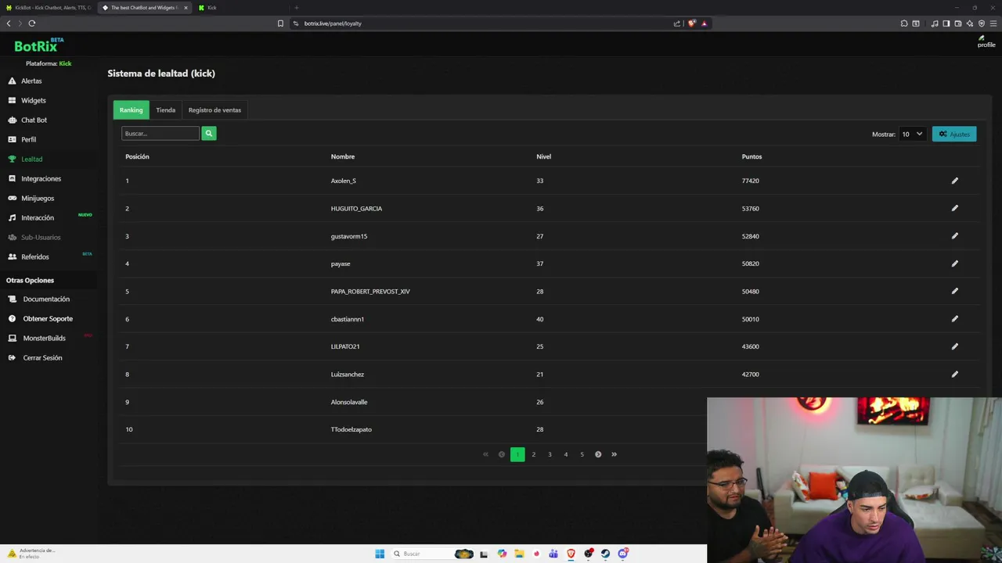Edit points for gustavorm15 row
This screenshot has width=1002, height=563.
(x=954, y=236)
